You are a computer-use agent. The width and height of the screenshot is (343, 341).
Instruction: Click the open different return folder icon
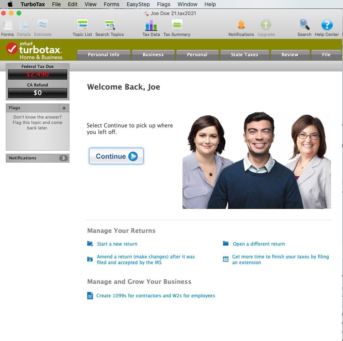click(226, 243)
